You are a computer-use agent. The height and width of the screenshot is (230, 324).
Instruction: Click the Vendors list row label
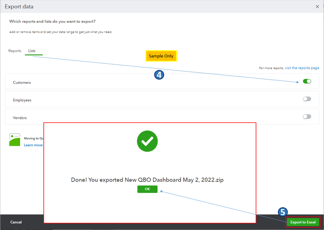(x=20, y=118)
